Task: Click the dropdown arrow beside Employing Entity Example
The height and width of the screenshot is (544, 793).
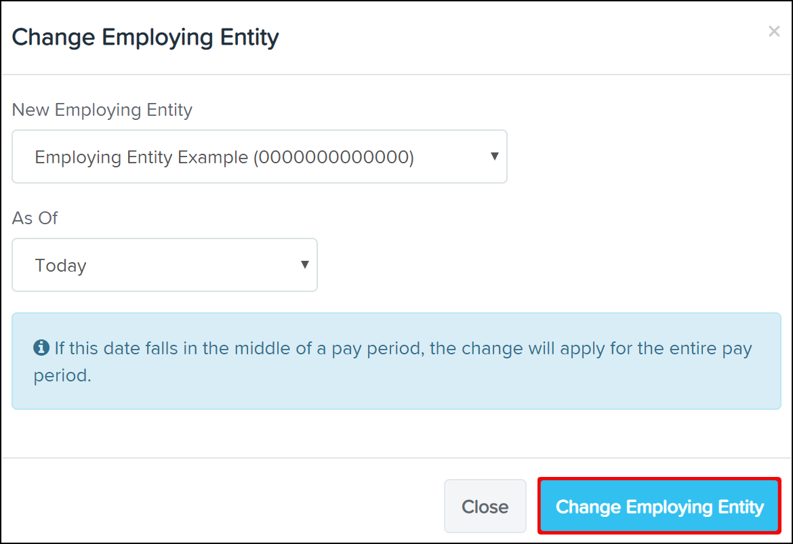Action: tap(494, 156)
